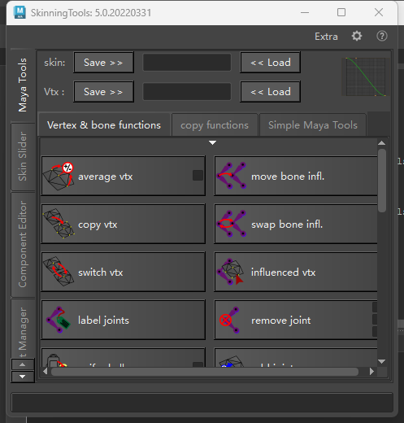This screenshot has height=423, width=404.
Task: Click the copy vtx mesh icon
Action: 59,224
